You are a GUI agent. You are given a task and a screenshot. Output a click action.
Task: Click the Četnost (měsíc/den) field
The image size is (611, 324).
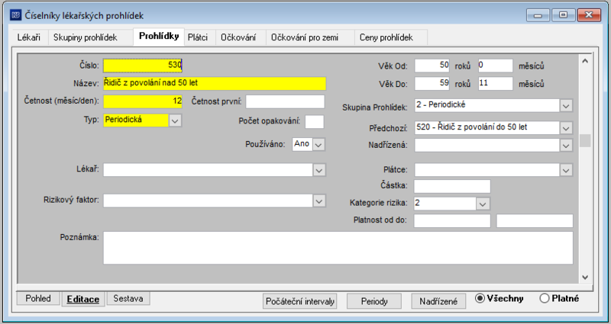[x=143, y=101]
